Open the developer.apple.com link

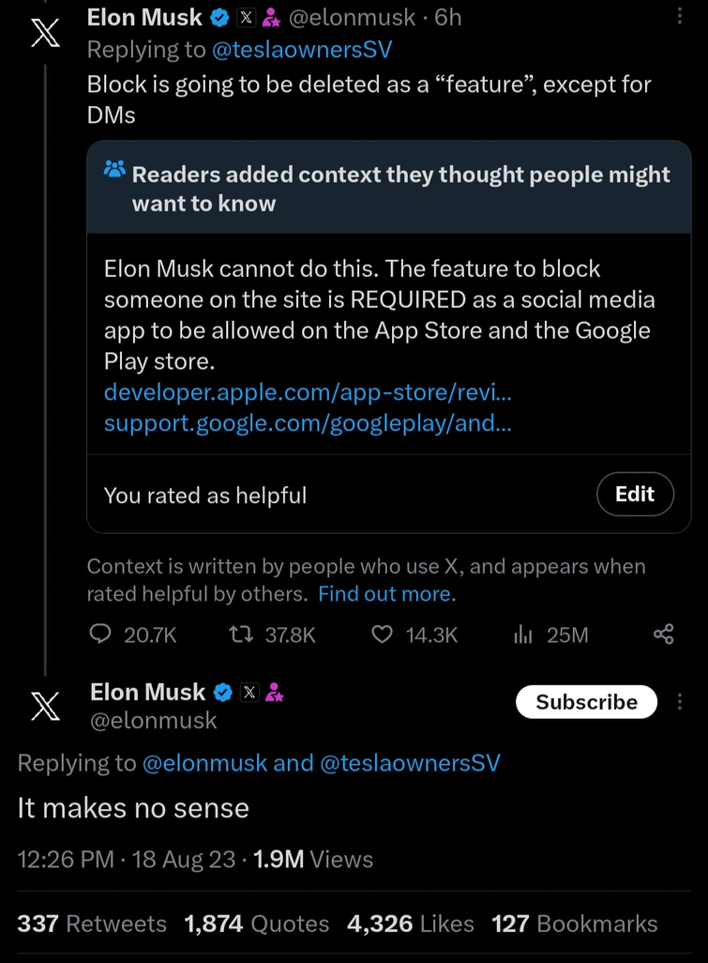(308, 392)
